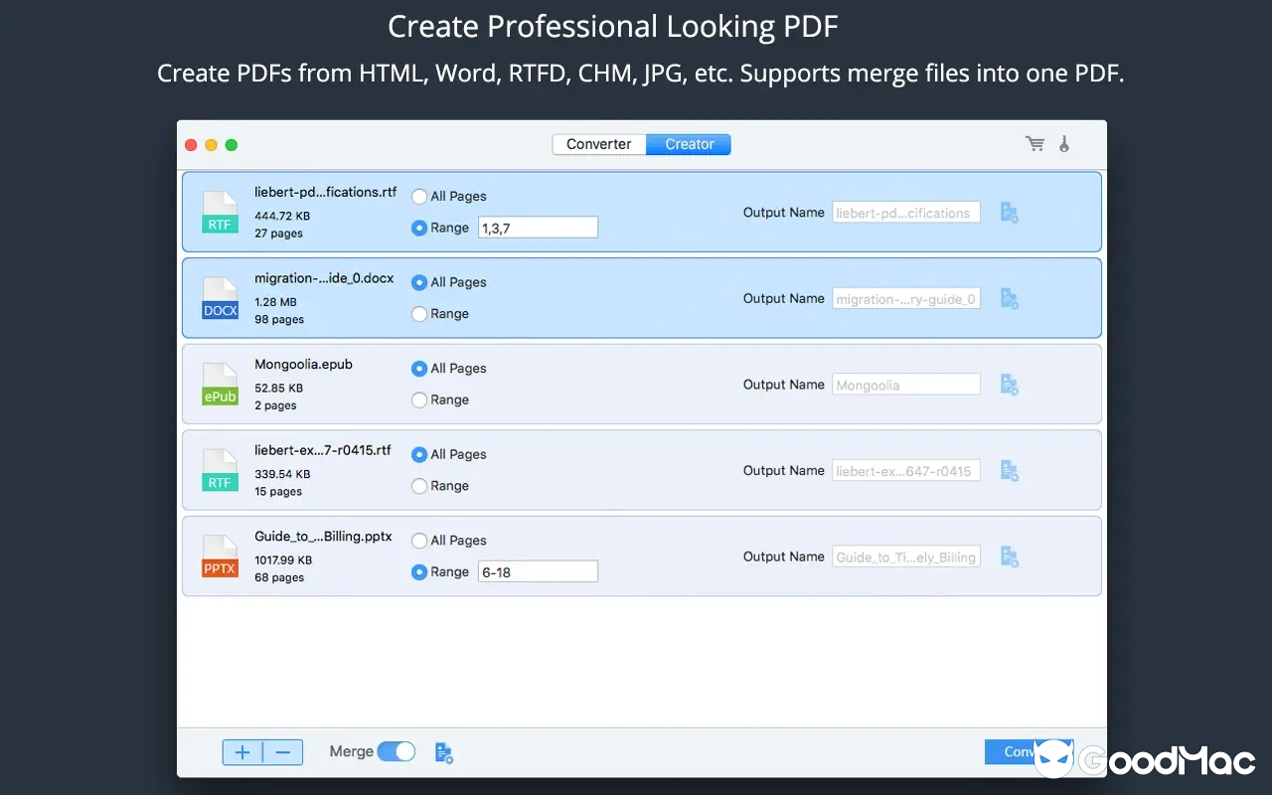This screenshot has width=1272, height=795.
Task: Edit the page range field showing 6-18
Action: [x=538, y=570]
